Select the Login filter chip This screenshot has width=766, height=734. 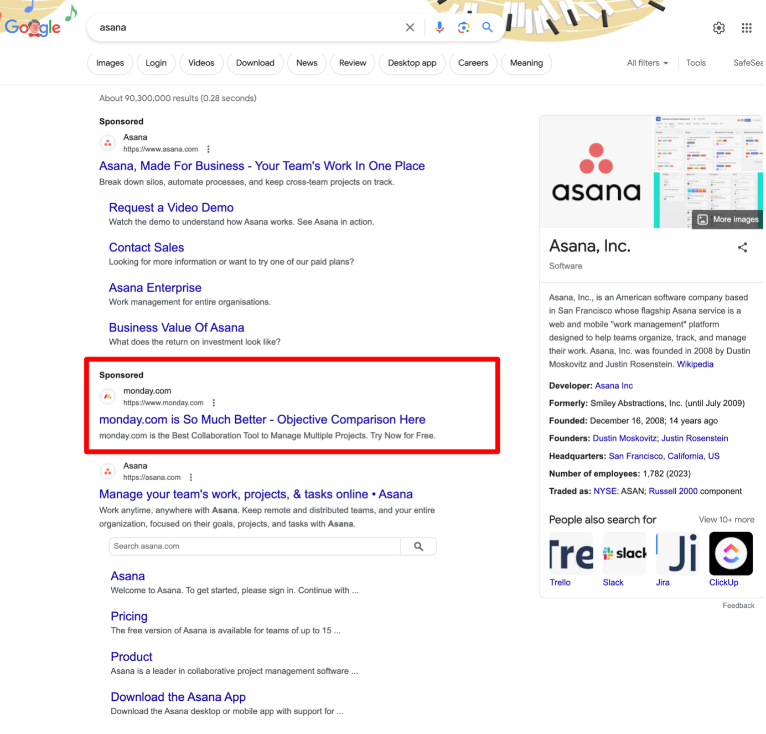(156, 63)
